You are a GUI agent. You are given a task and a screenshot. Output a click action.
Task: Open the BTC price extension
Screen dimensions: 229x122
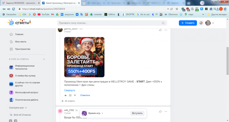click(197, 9)
